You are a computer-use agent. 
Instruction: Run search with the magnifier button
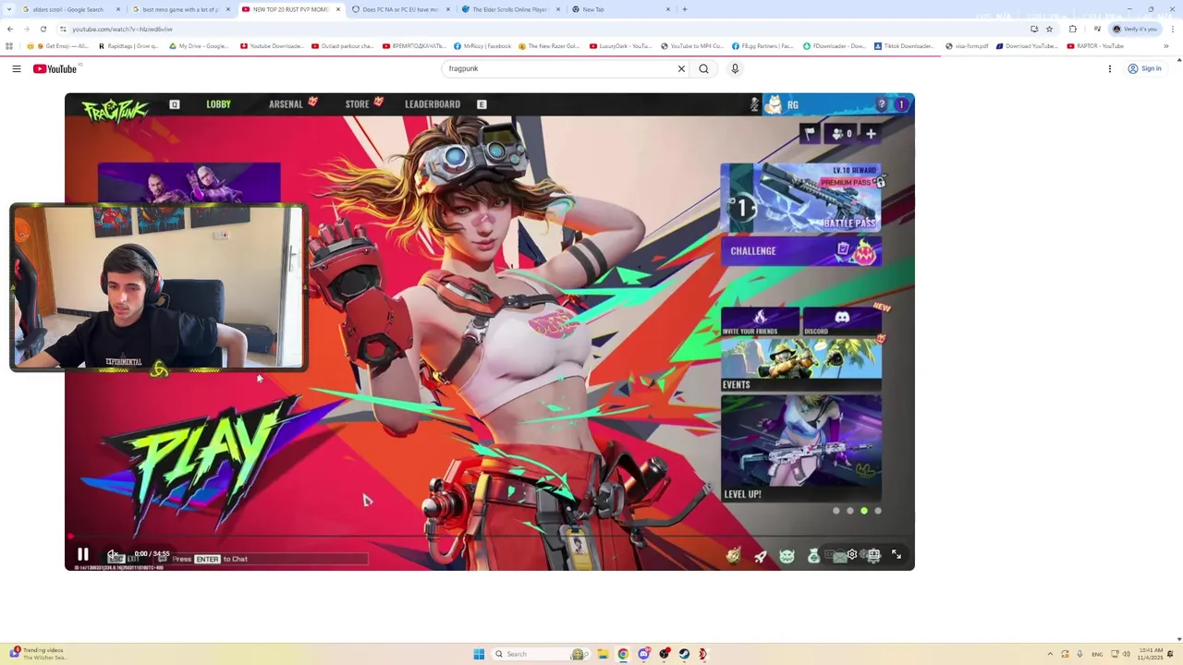704,68
